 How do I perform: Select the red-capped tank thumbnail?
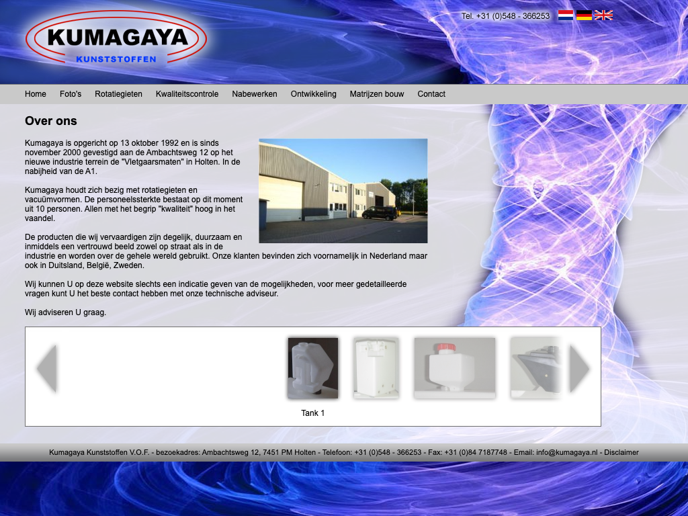tap(455, 368)
